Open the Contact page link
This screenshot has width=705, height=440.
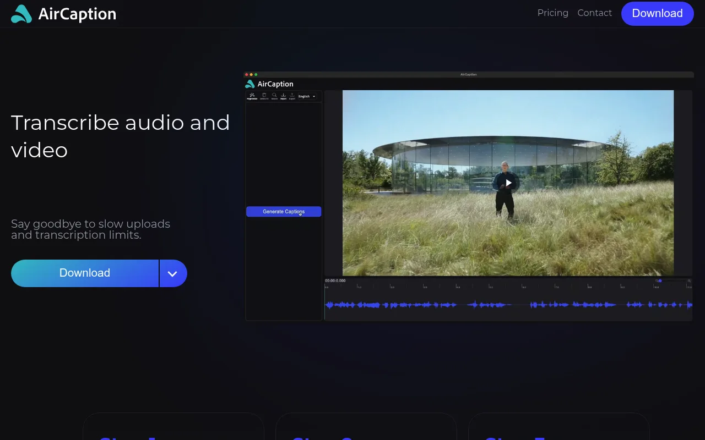click(594, 13)
